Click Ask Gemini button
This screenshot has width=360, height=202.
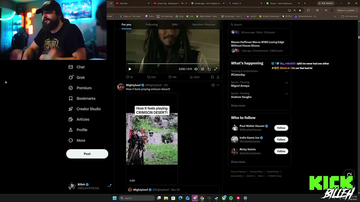pyautogui.click(x=325, y=3)
